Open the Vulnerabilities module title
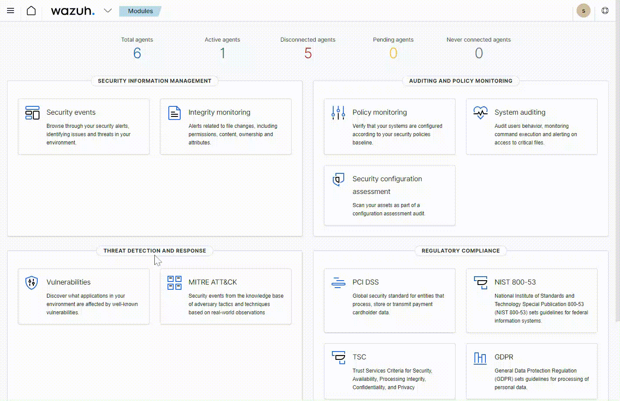Image resolution: width=620 pixels, height=401 pixels. [68, 282]
